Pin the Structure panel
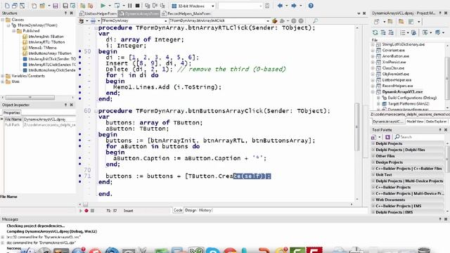This screenshot has height=253, width=450. 65,13
